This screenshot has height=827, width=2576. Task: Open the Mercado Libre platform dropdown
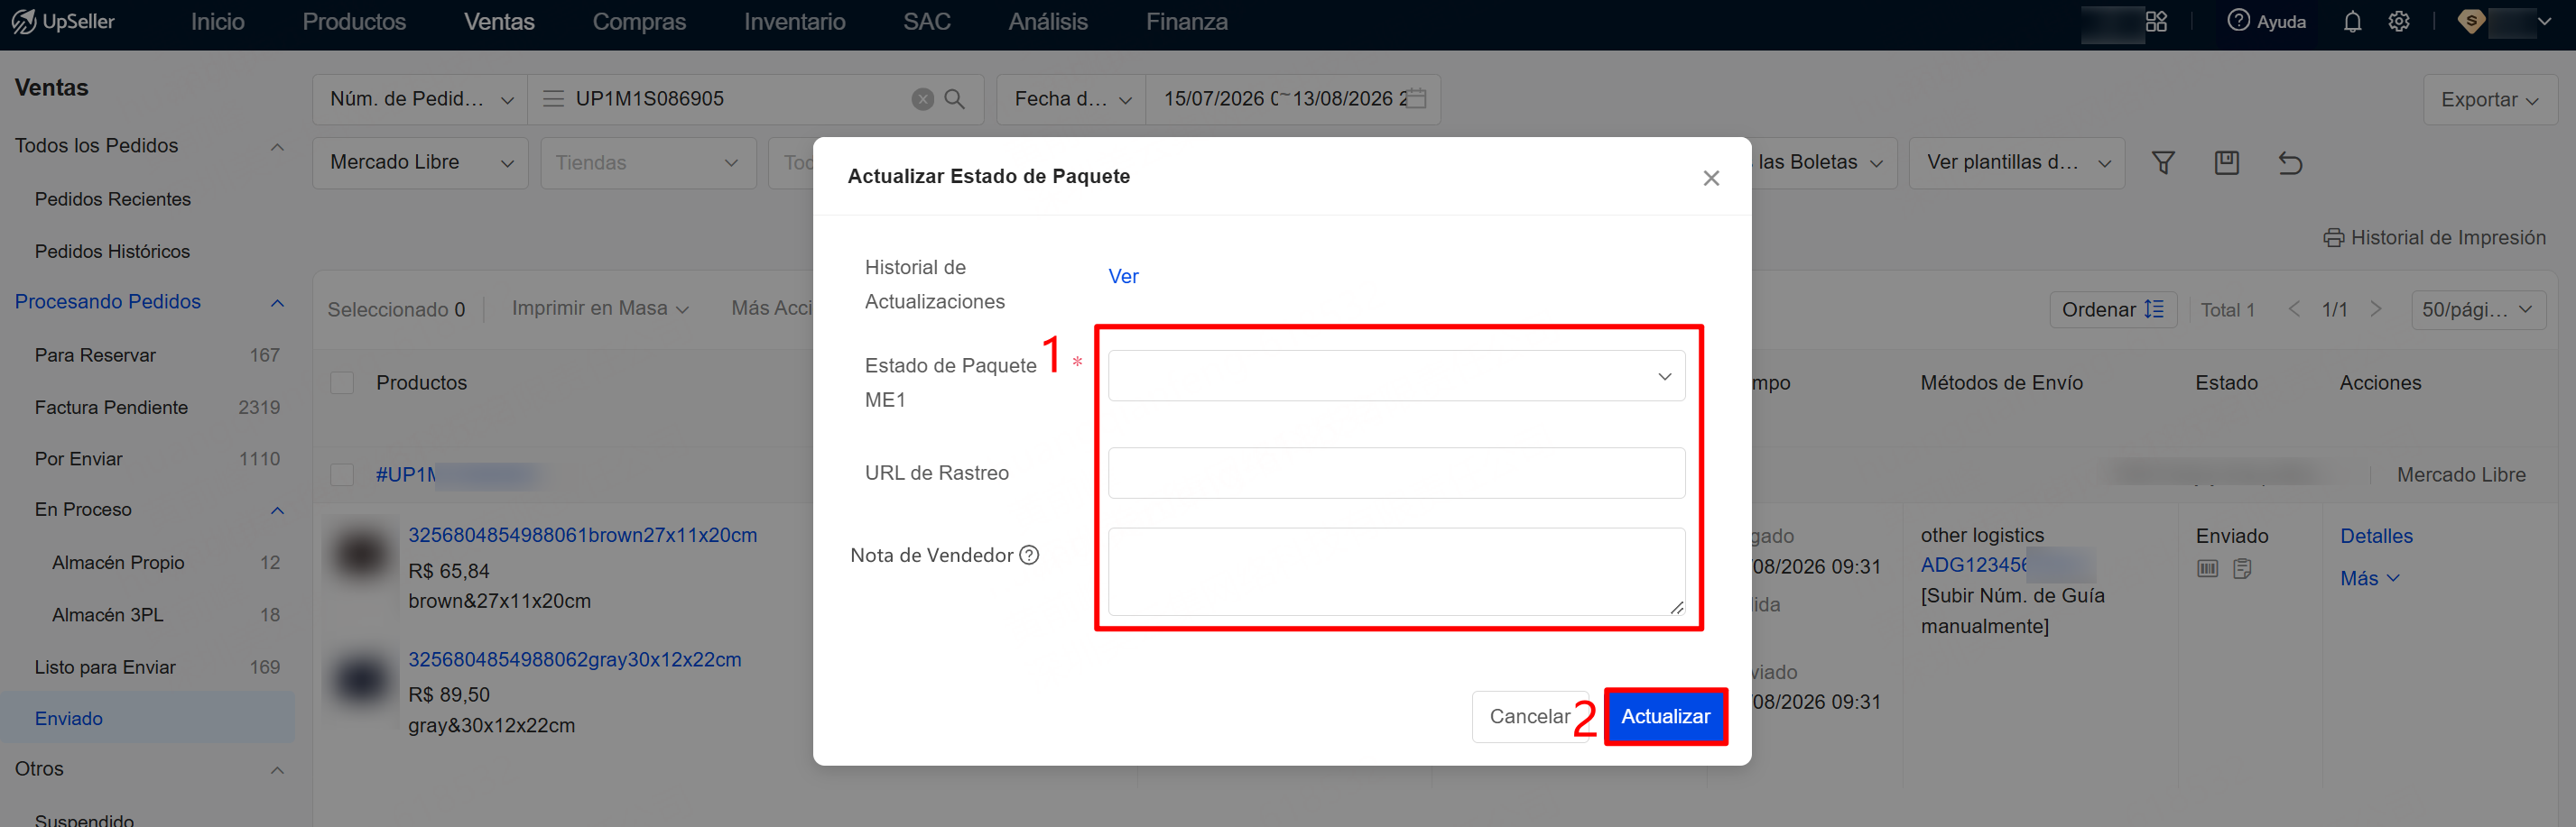pos(421,163)
